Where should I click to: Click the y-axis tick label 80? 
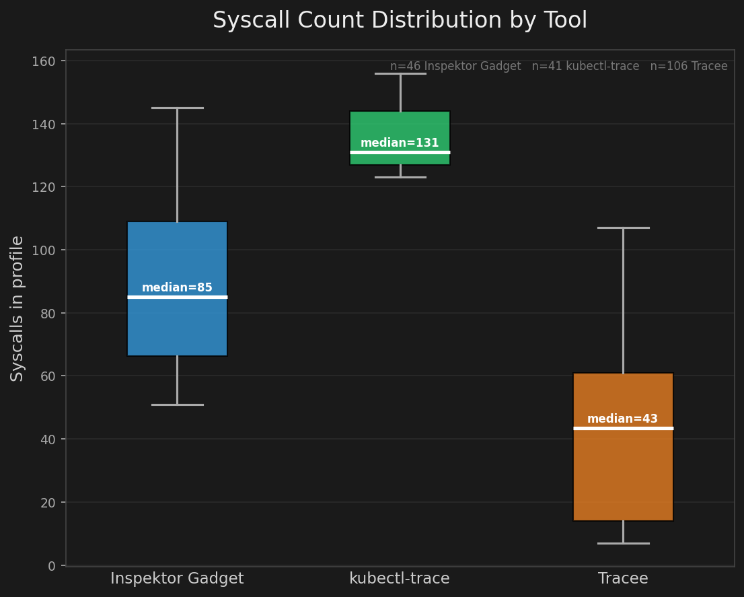point(48,313)
